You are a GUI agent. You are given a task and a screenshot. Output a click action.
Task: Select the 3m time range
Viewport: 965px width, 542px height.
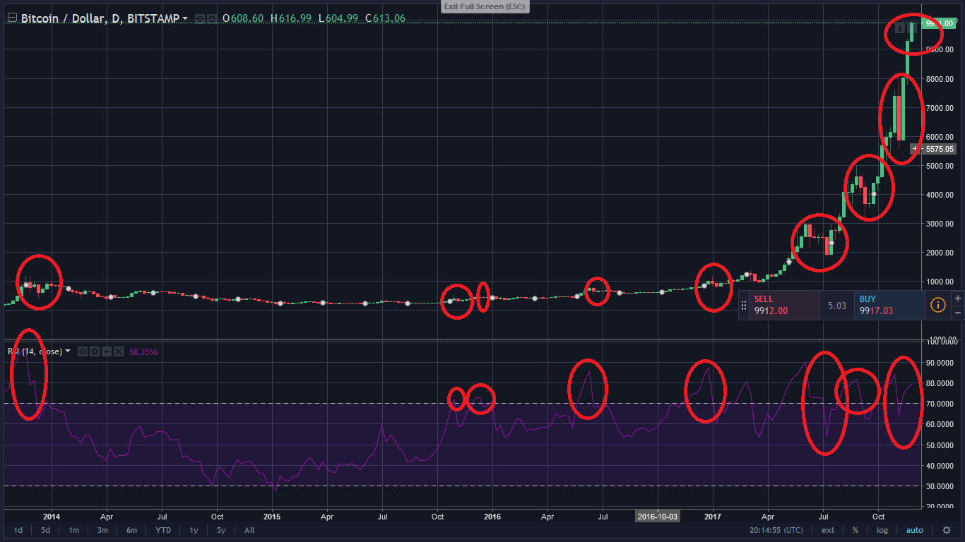pos(102,530)
